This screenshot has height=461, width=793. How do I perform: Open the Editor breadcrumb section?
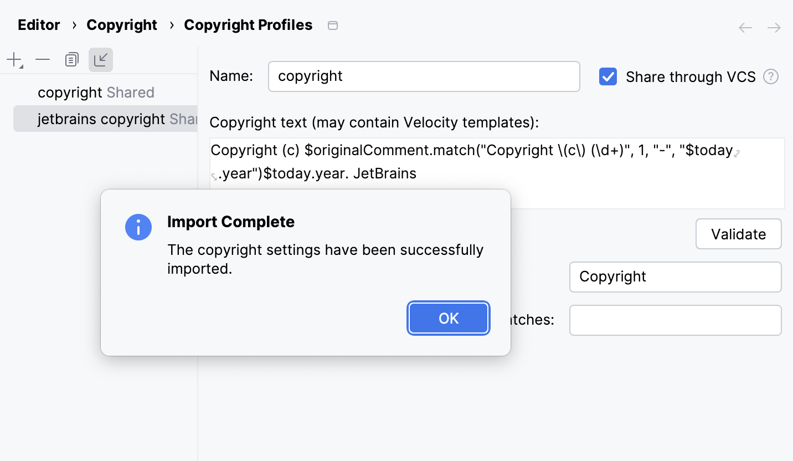point(38,25)
